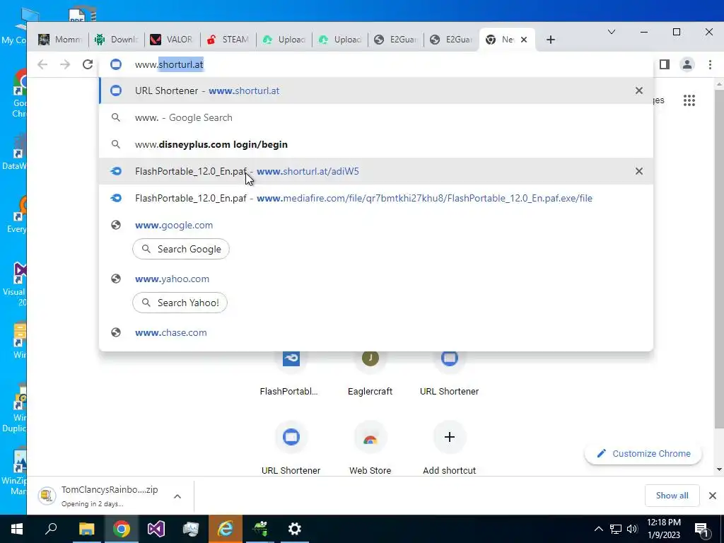Image resolution: width=724 pixels, height=543 pixels.
Task: Switch to the second Upload tab
Action: coord(340,40)
